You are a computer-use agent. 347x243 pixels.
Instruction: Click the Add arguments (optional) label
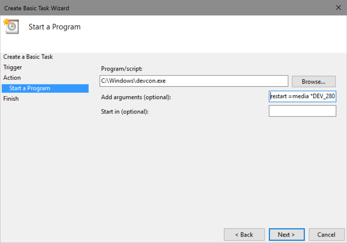136,97
